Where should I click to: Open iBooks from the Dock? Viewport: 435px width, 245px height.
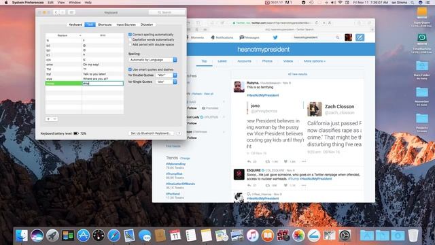tap(268, 235)
